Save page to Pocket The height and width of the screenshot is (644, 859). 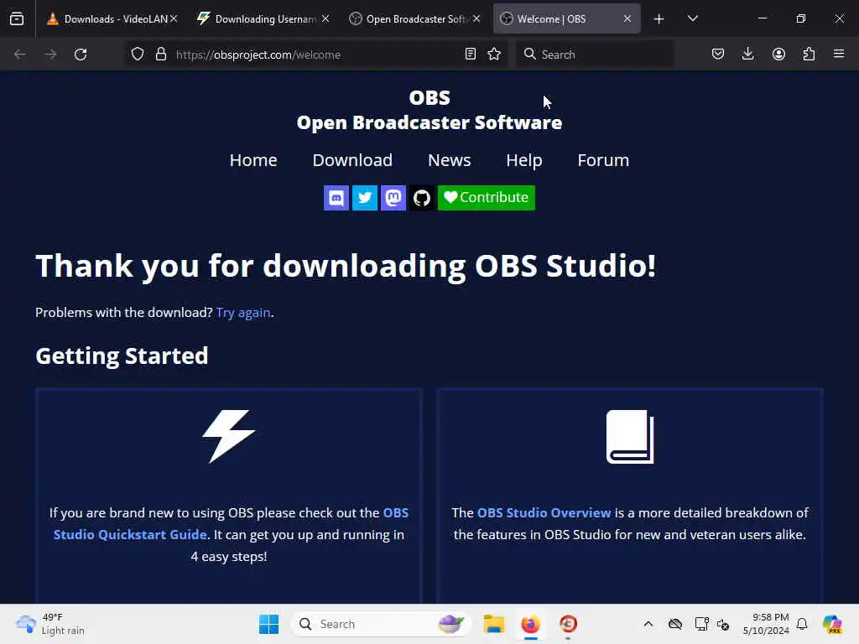[718, 55]
